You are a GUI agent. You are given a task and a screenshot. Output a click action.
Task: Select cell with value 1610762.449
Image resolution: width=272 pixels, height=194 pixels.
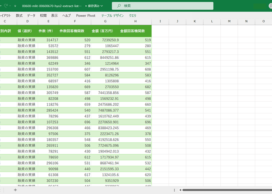pos(105,116)
